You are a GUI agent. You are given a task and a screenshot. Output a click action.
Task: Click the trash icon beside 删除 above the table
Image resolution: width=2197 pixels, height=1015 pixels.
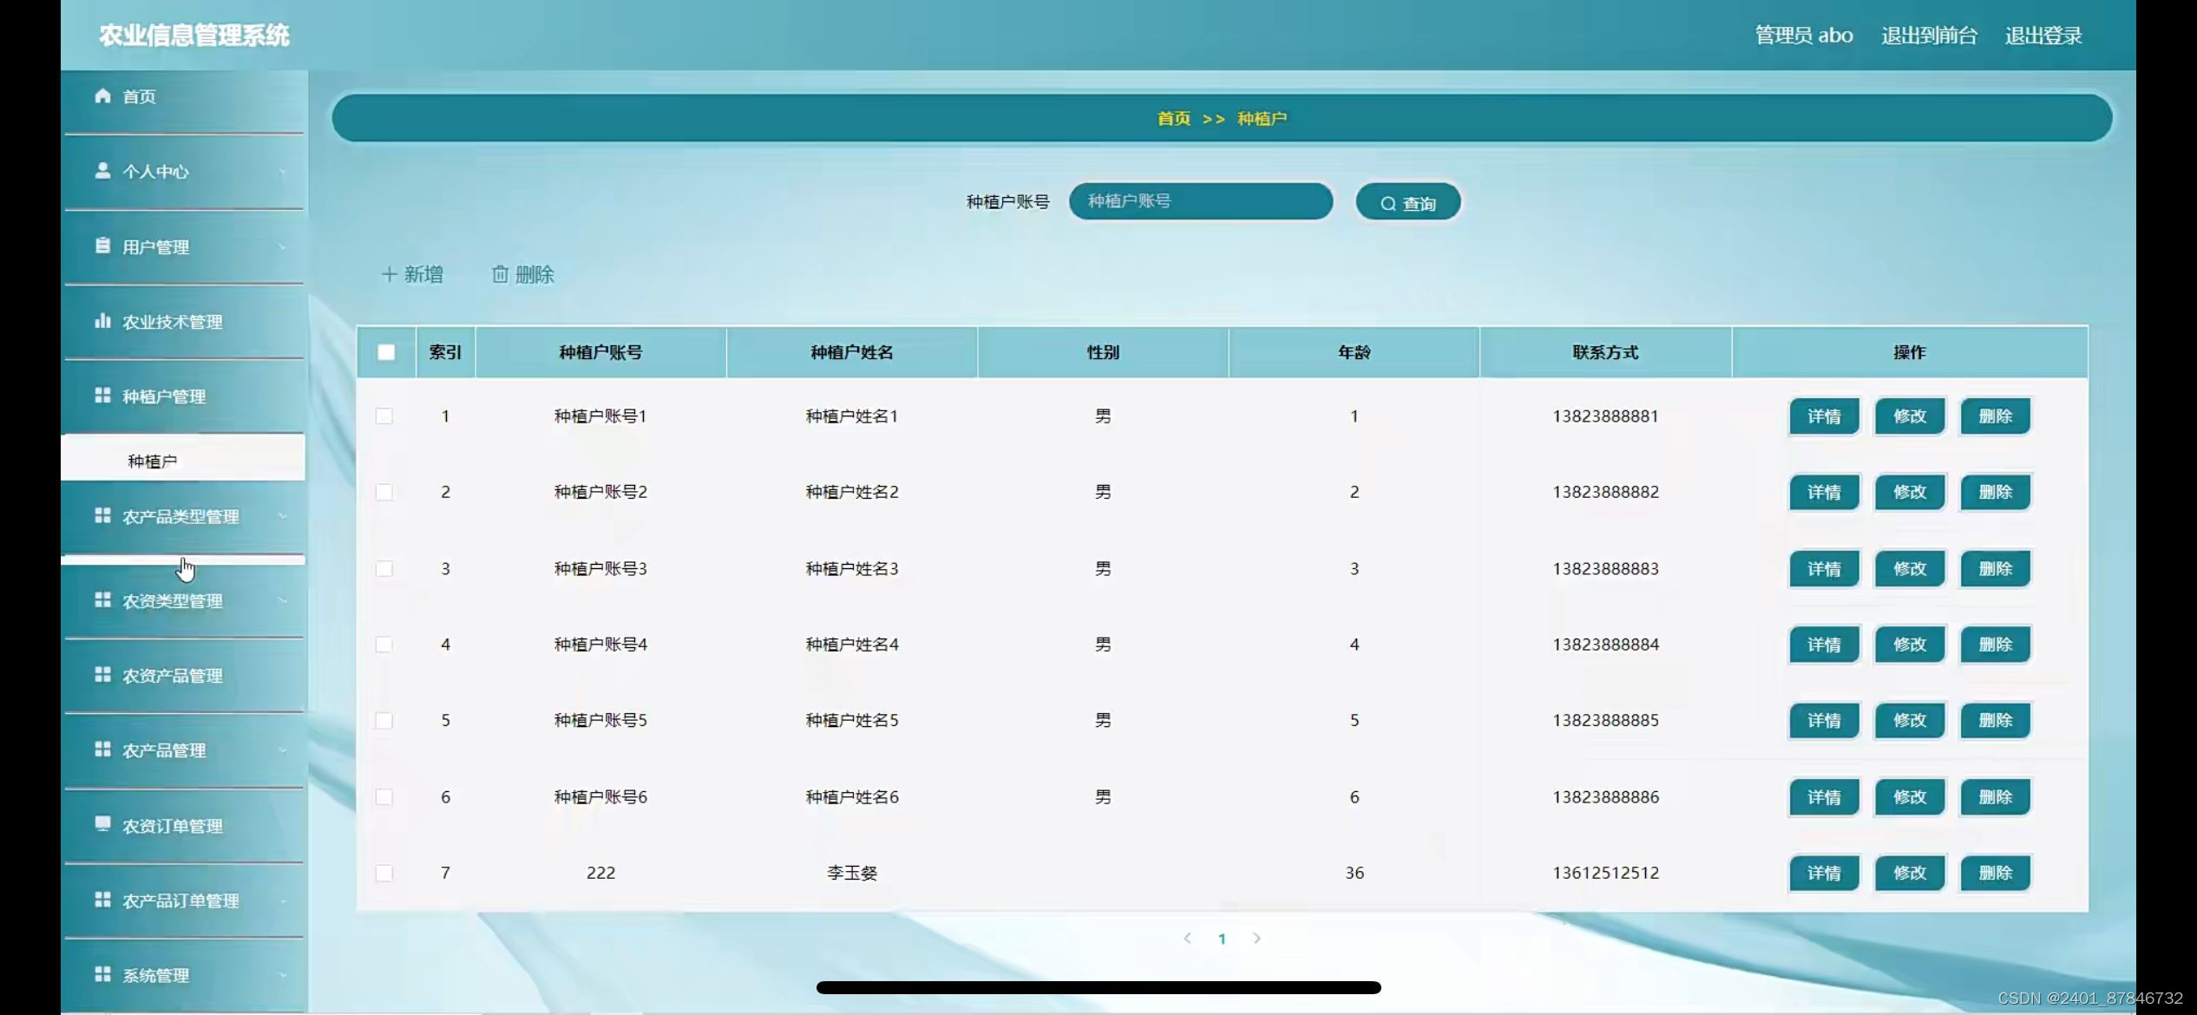(500, 274)
